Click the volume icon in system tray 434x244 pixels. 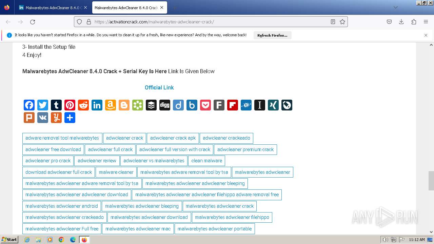(x=386, y=240)
